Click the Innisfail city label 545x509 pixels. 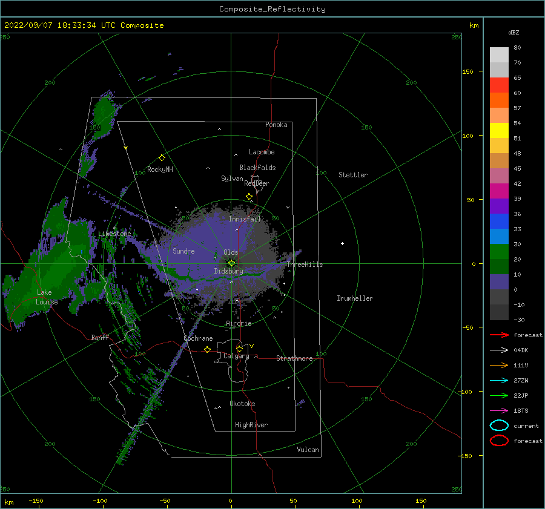245,219
